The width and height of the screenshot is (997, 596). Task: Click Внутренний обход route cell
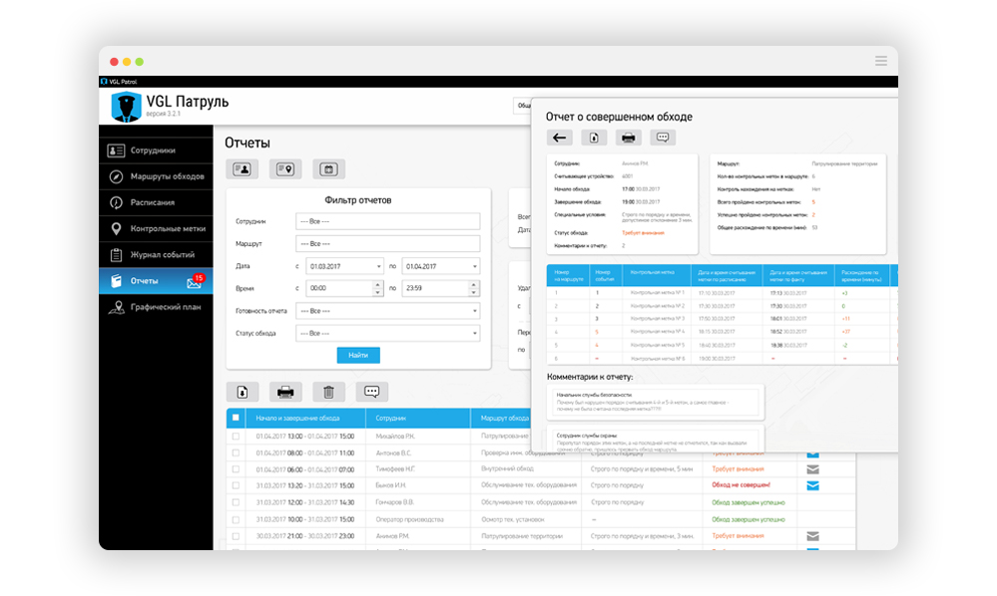pos(507,469)
